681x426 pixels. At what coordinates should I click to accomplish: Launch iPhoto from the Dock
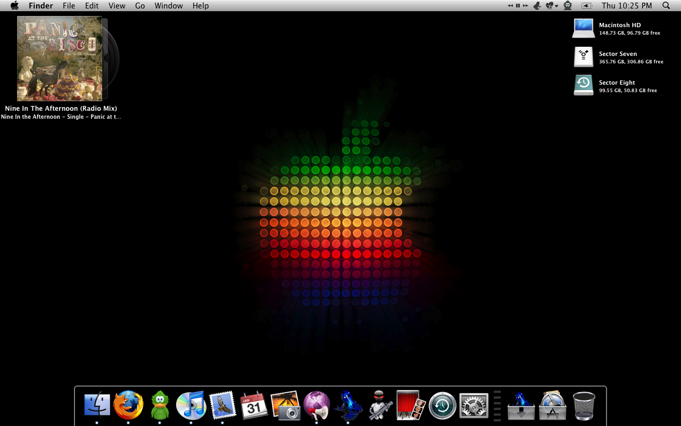285,405
